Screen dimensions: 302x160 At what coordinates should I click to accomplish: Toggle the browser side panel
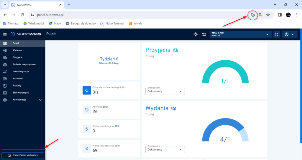(x=280, y=15)
